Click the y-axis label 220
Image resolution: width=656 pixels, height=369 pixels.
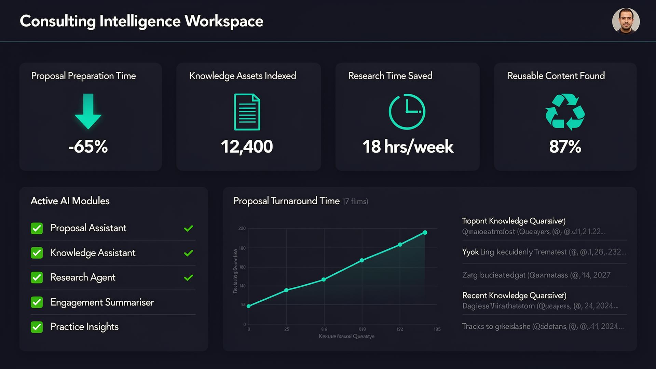[242, 228]
